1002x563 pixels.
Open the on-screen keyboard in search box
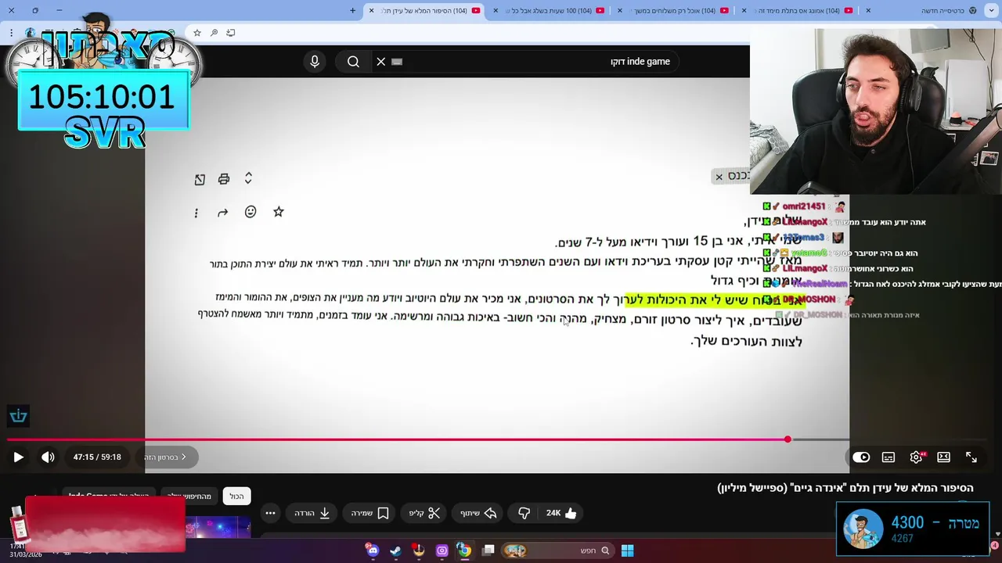[397, 62]
